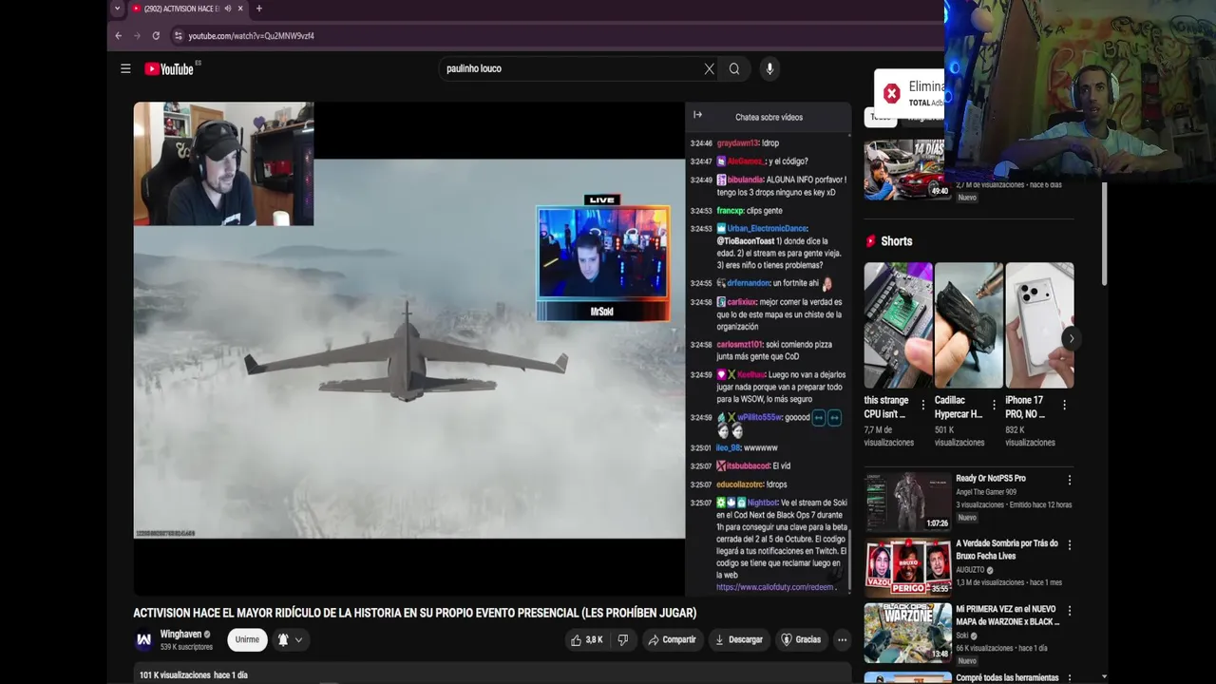
Task: Click the page vertical scrollbar on right
Action: [x=1104, y=233]
